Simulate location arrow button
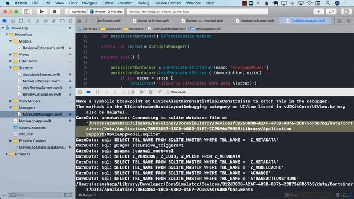The width and height of the screenshot is (354, 199). (x=159, y=92)
